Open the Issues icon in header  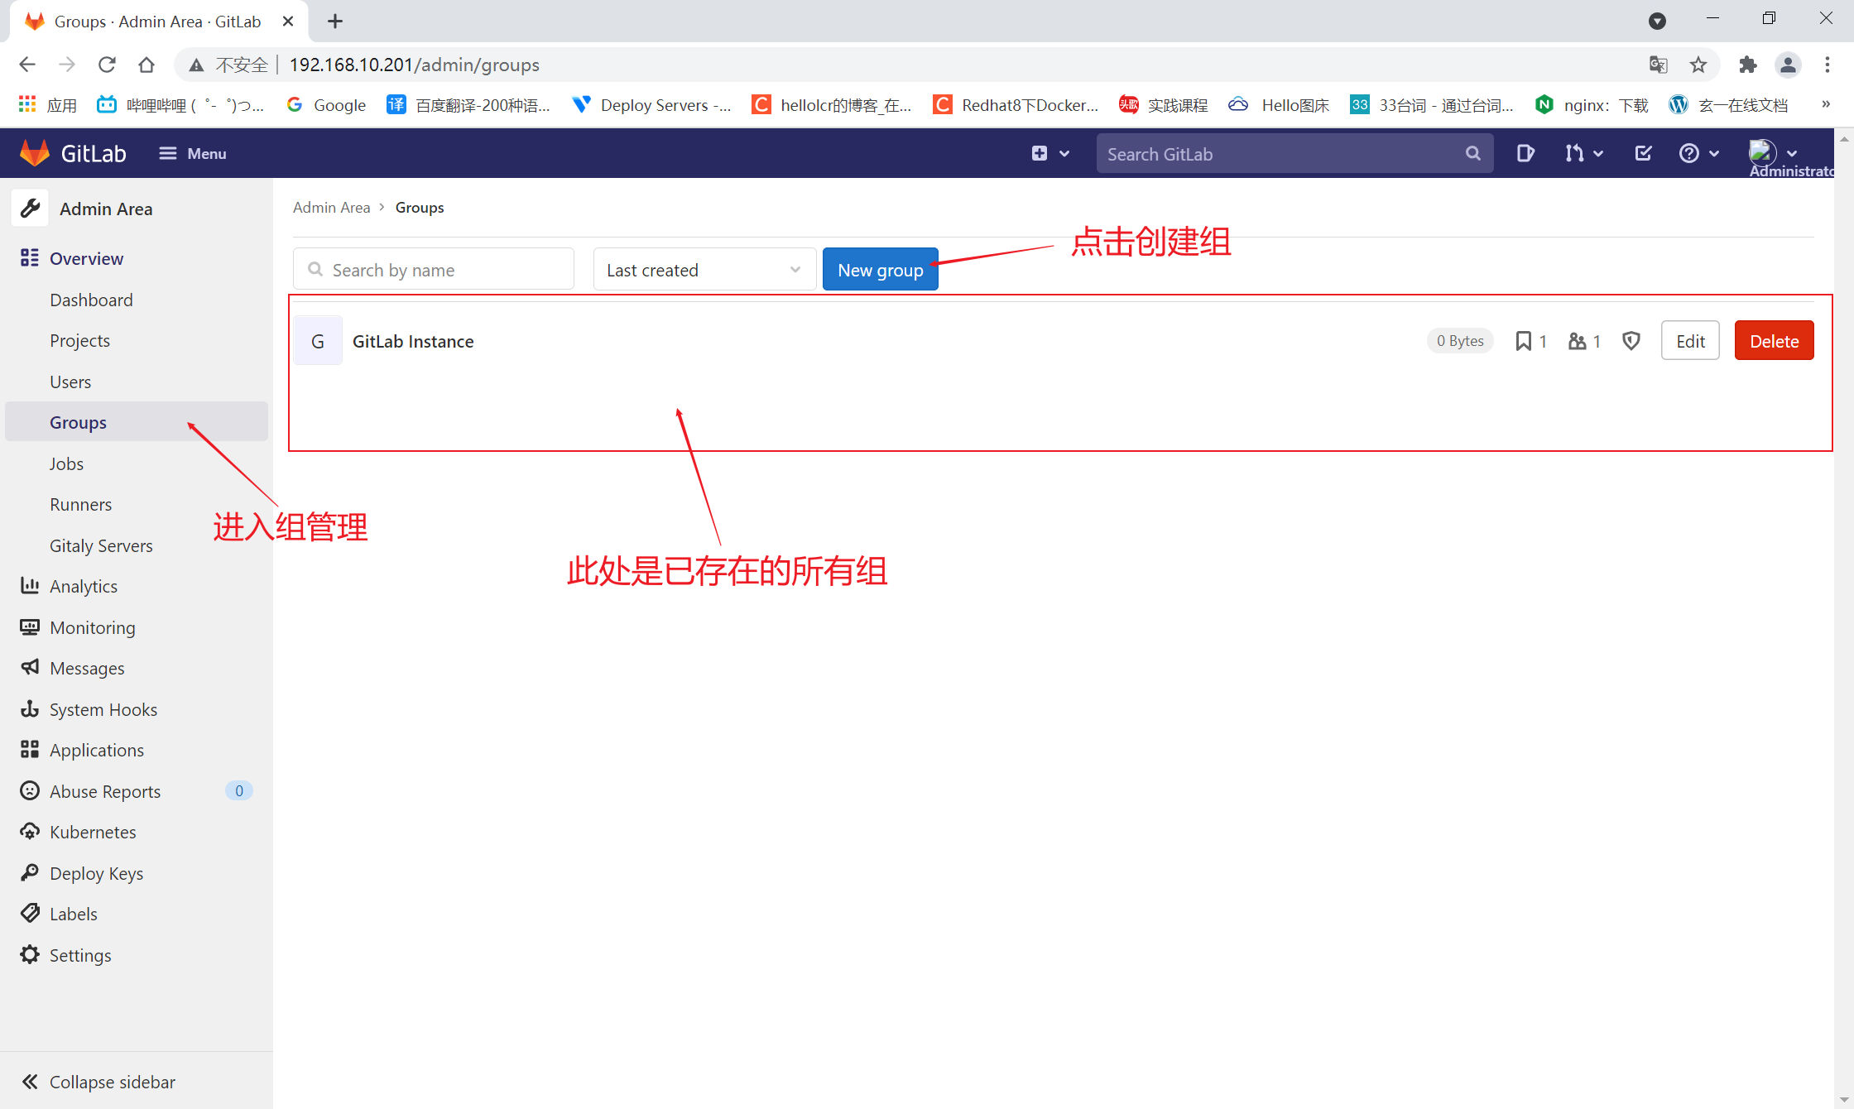pos(1525,153)
